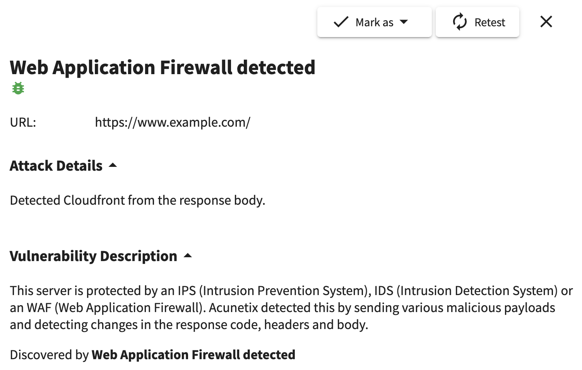This screenshot has height=370, width=582.
Task: Click the bold Discovered by check name
Action: 193,355
